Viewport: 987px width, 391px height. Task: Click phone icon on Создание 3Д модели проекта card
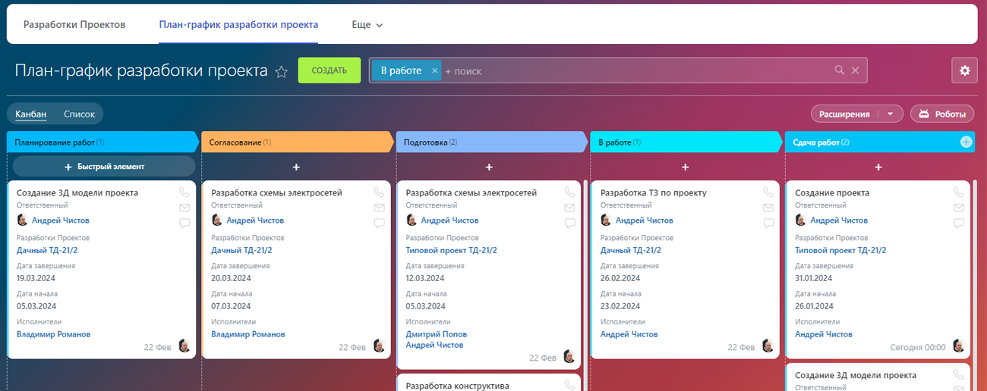click(184, 192)
